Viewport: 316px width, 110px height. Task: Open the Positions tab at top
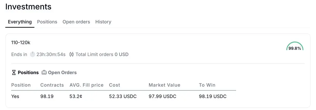coord(47,22)
